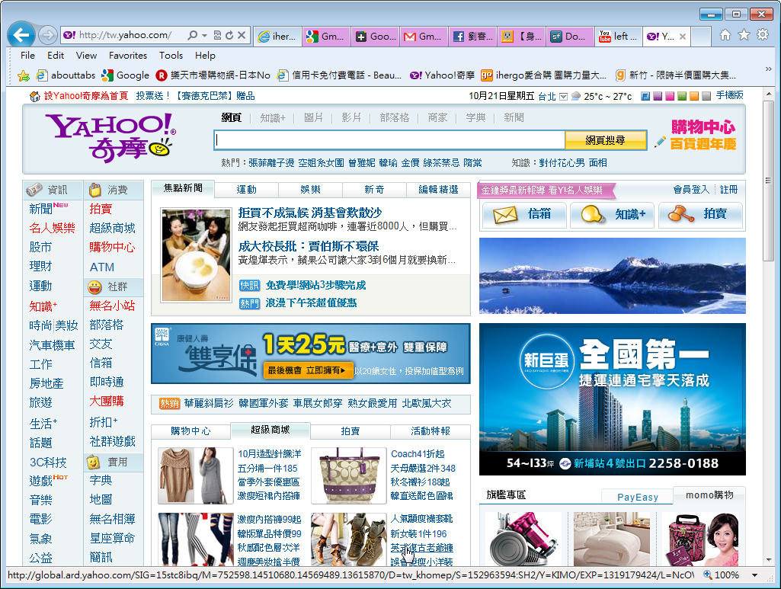Switch to the YouTube 'left...' browser tab
Screen dimensions: 781x589
click(618, 37)
